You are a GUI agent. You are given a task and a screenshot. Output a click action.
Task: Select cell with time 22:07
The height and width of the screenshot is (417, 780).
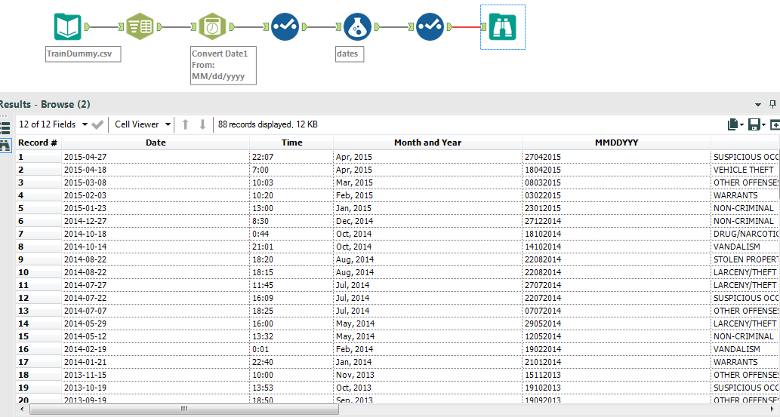(291, 157)
